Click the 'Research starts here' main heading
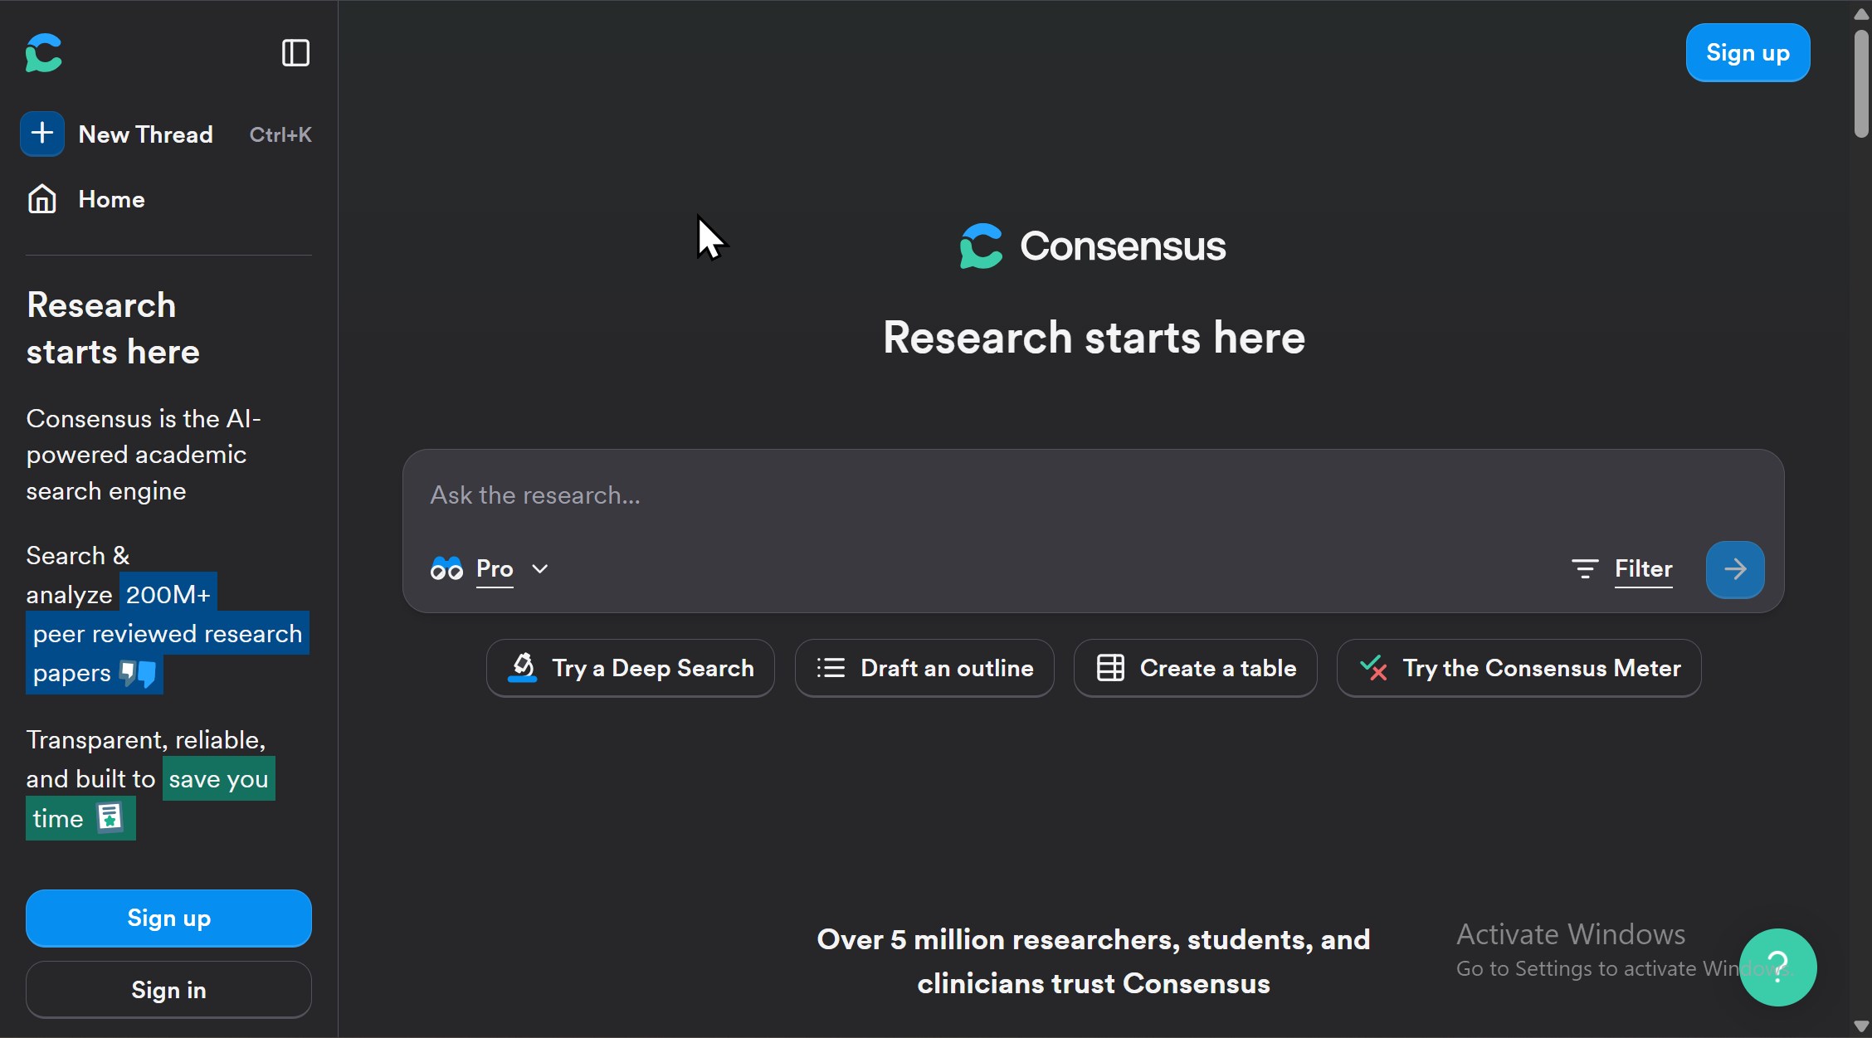 [1094, 338]
